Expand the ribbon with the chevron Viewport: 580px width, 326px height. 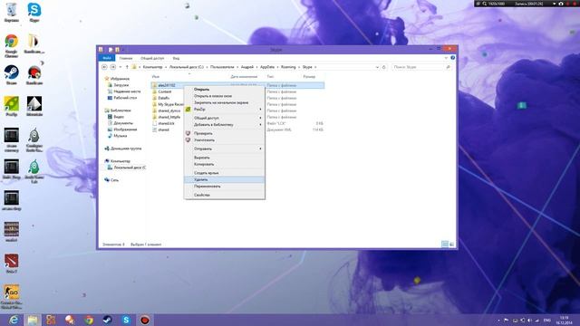click(x=446, y=58)
